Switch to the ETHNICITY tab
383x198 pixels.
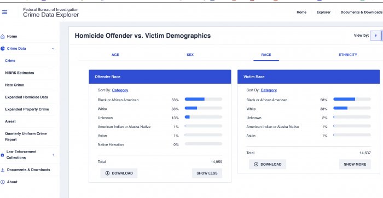[x=348, y=55]
